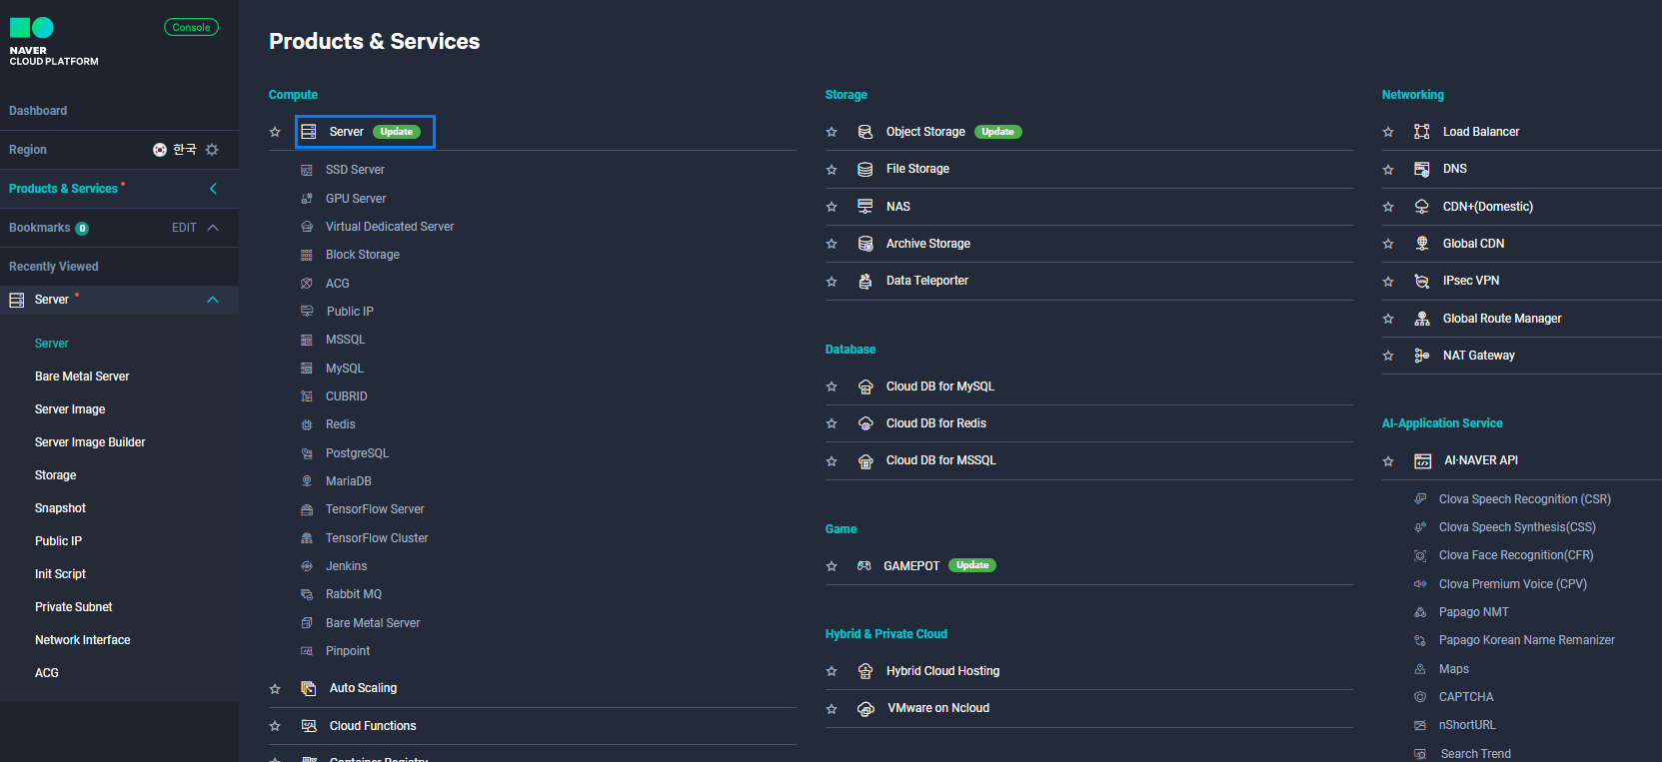Click the Cloud DB for Redis icon
1662x762 pixels.
865,423
